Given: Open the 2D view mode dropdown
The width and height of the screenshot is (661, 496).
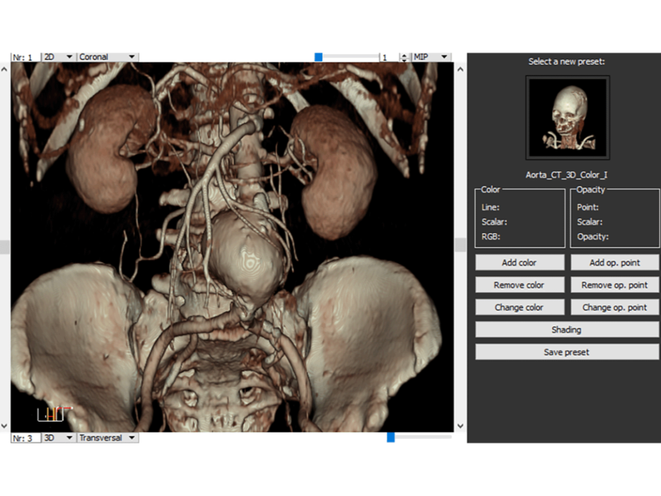Looking at the screenshot, I should [59, 57].
